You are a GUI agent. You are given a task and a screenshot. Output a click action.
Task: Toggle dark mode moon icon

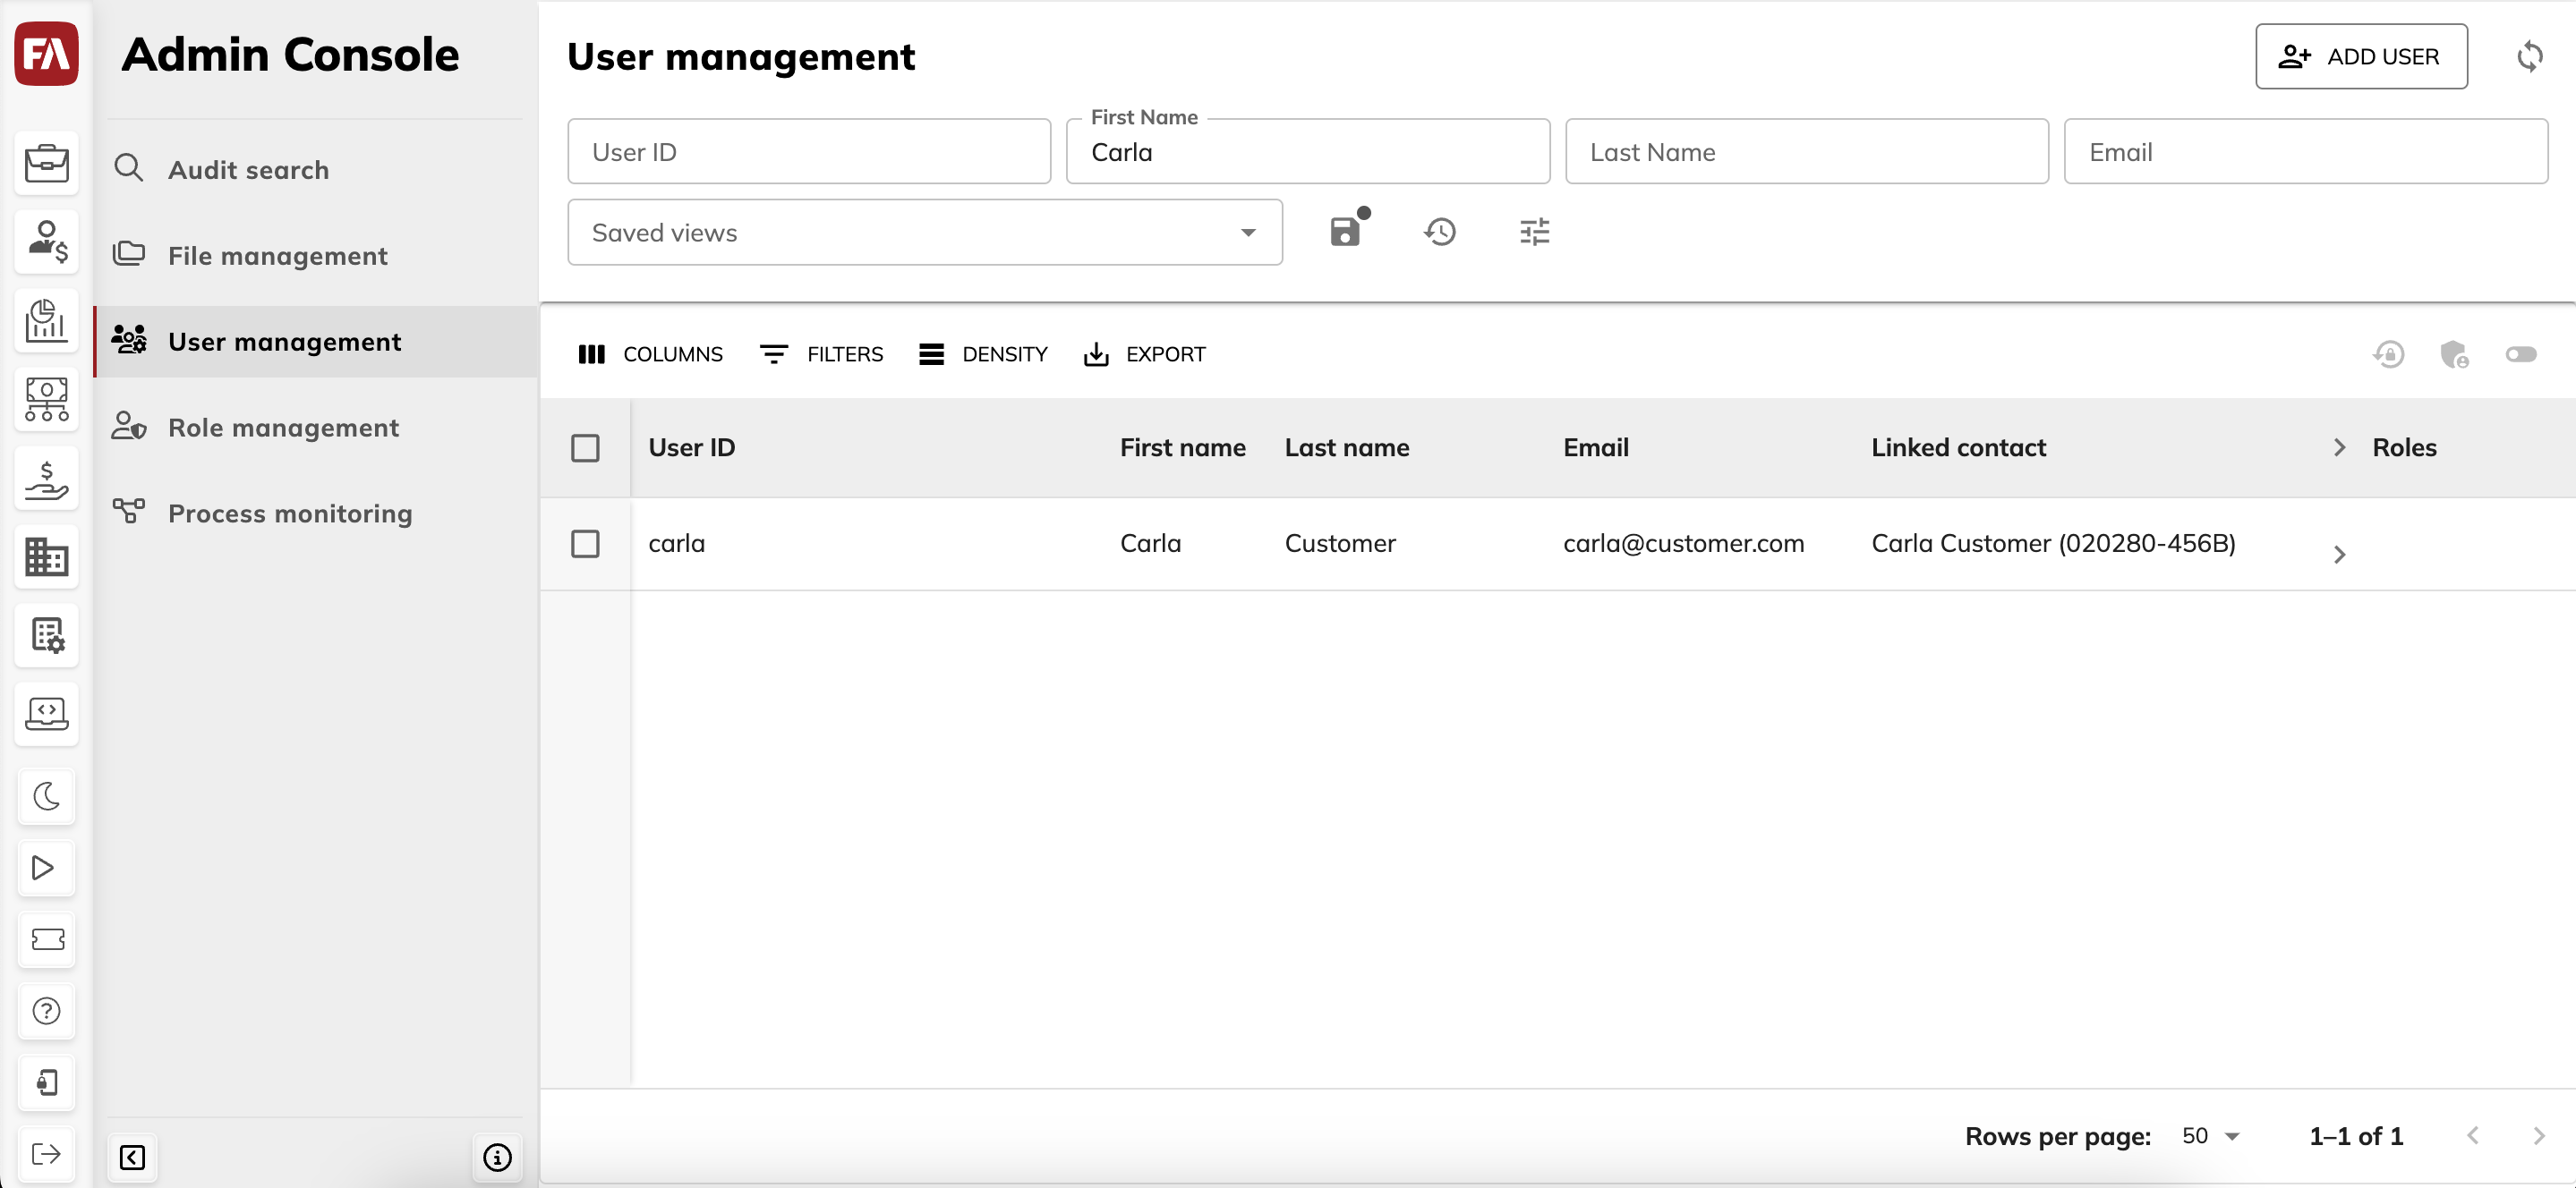pos(46,796)
